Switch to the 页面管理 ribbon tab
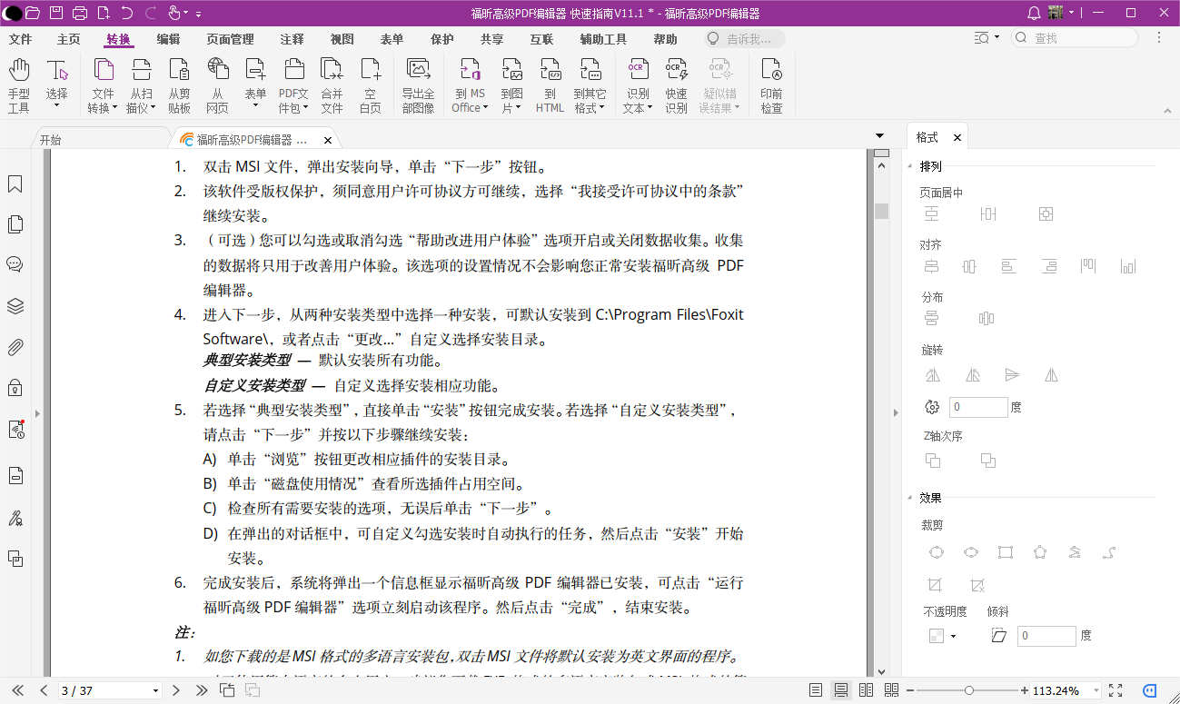This screenshot has height=704, width=1180. point(230,39)
